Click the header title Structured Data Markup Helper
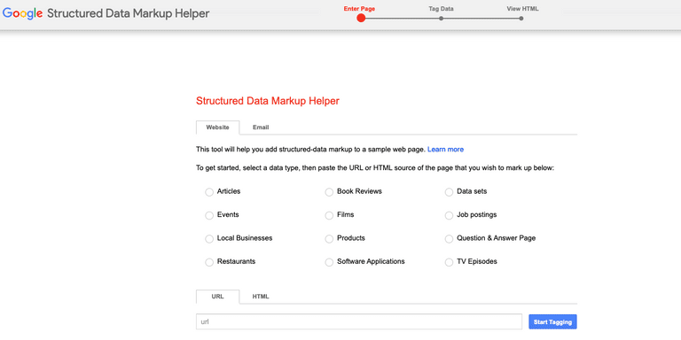The width and height of the screenshot is (681, 340). pyautogui.click(x=128, y=13)
